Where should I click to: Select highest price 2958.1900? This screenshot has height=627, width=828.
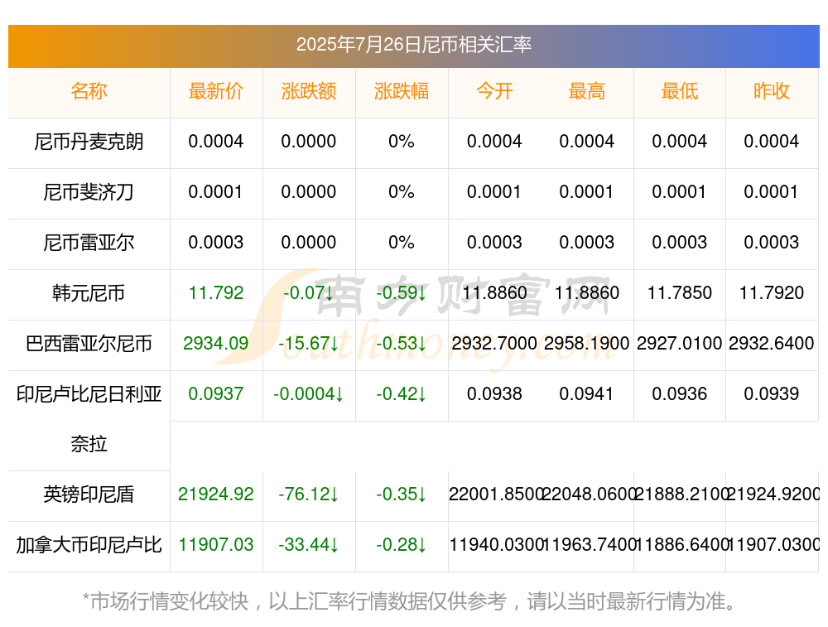tap(587, 344)
